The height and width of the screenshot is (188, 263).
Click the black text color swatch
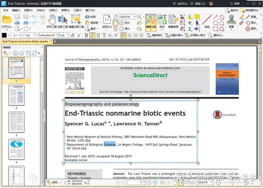[x=4, y=35]
